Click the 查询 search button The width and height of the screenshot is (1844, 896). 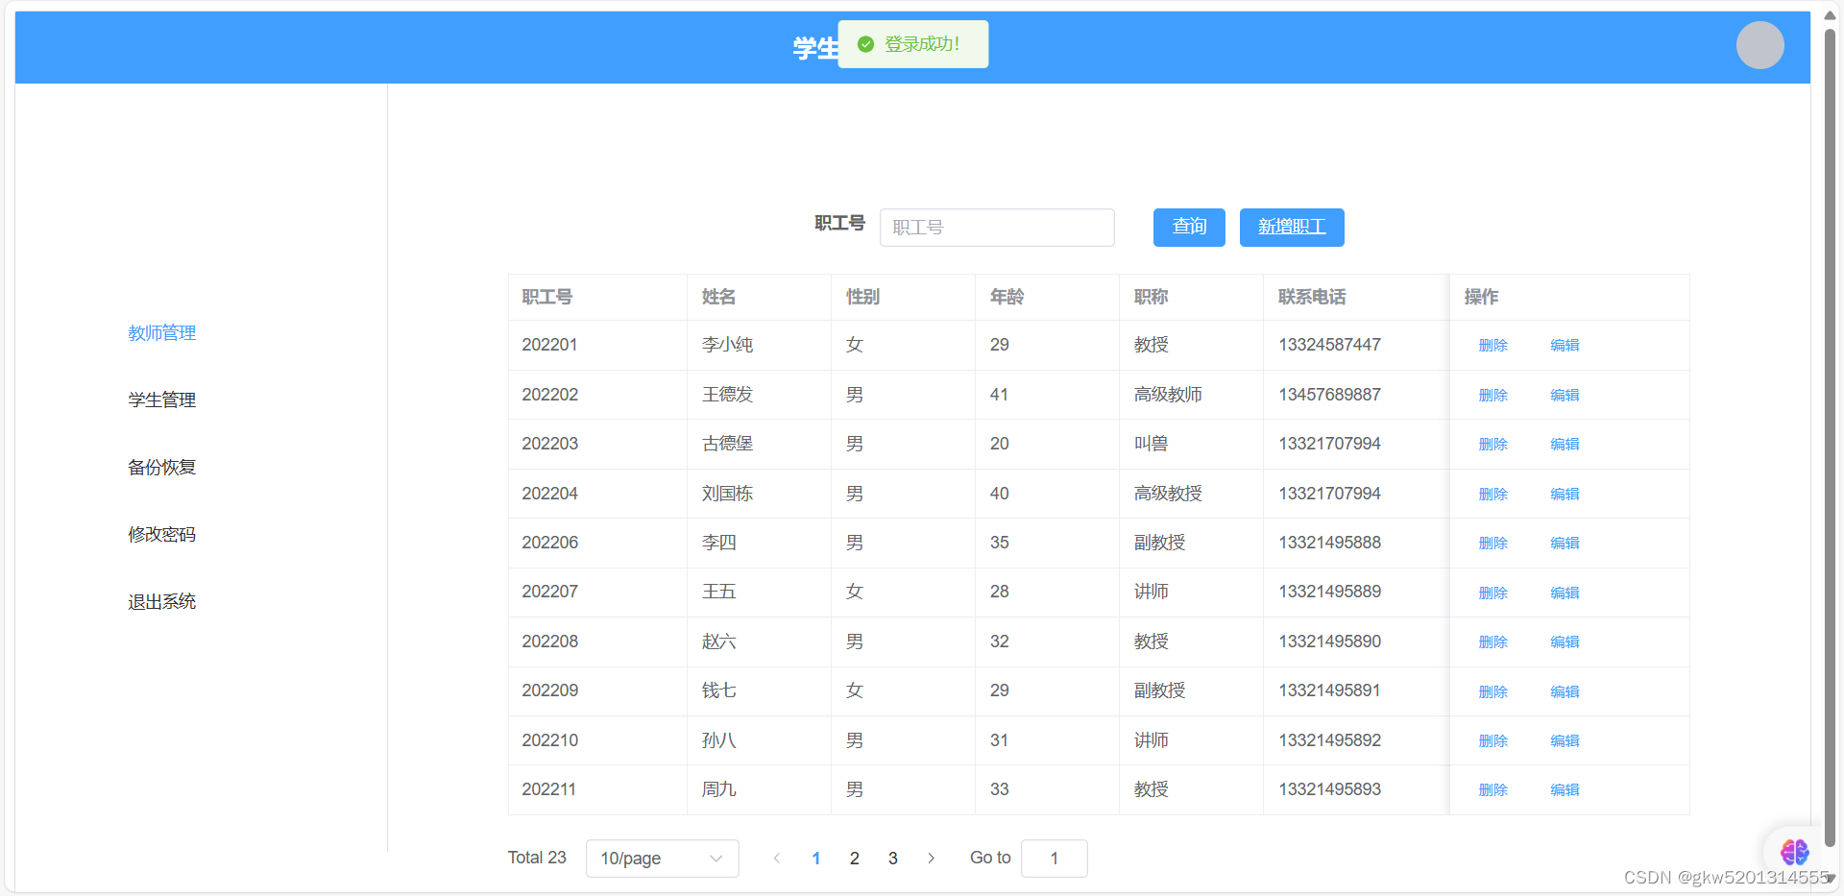pos(1188,227)
